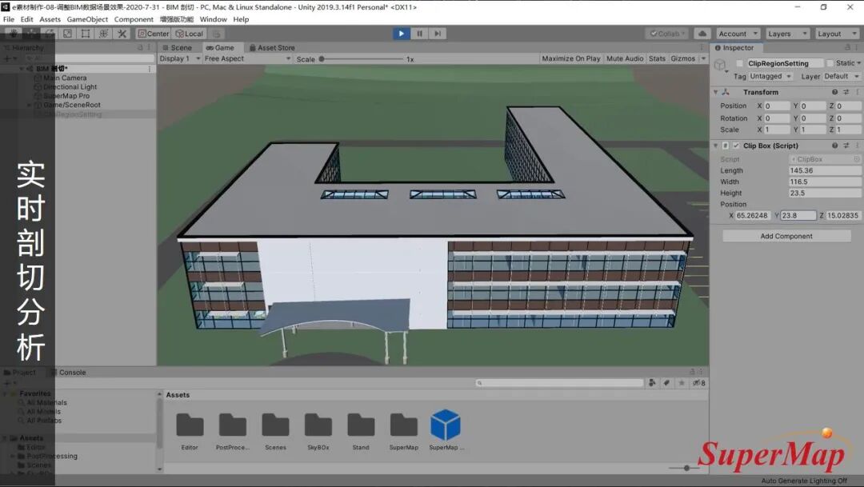Viewport: 864px width, 487px height.
Task: Switch to the Scene tab
Action: pos(178,48)
